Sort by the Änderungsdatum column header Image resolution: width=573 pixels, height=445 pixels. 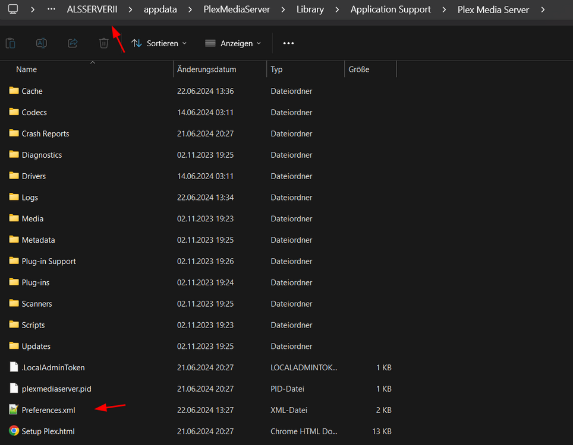(206, 69)
